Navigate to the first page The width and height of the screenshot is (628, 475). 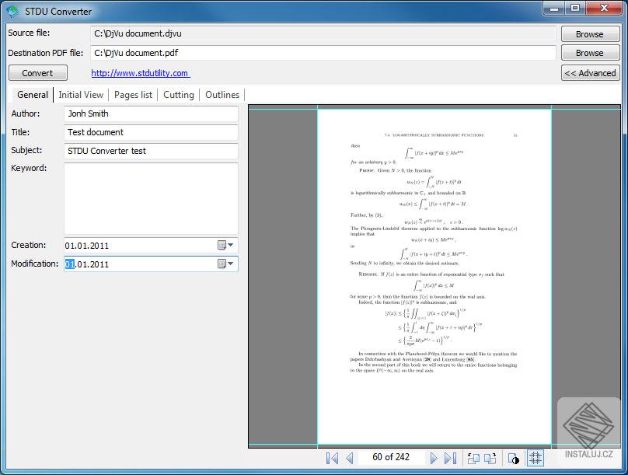point(332,458)
